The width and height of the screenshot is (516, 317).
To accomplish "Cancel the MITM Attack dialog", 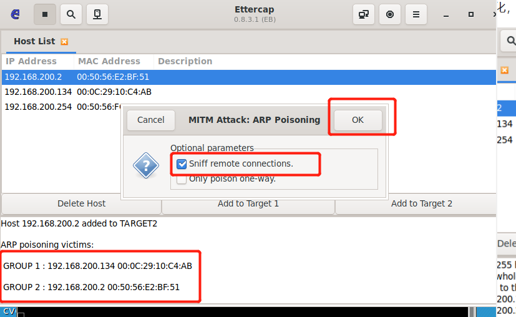I will click(151, 120).
